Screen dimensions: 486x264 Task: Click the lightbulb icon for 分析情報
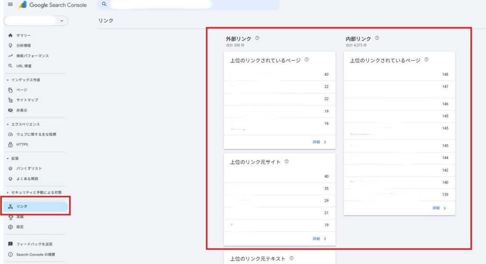tap(10, 46)
